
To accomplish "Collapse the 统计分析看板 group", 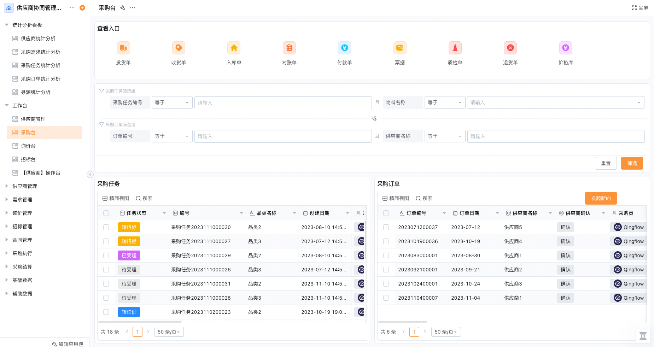I will click(x=7, y=25).
